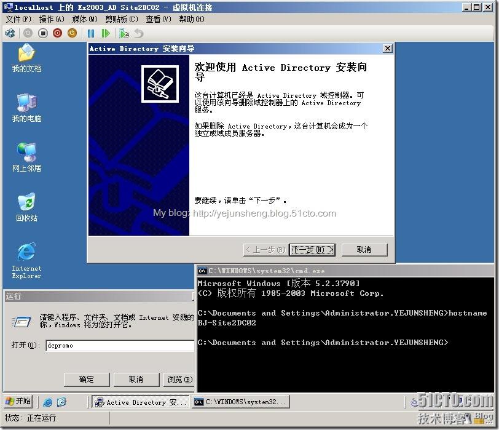Pause the virtual machine
499x430 pixels.
pos(91,33)
